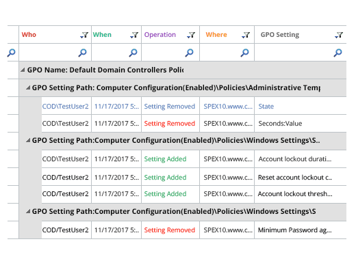Open the filter icon in the When column
The image size is (356, 261).
[x=134, y=35]
